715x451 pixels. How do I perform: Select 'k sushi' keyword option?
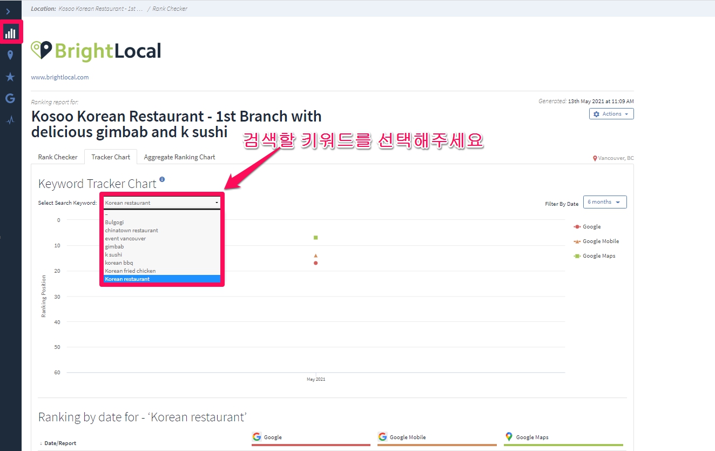[x=162, y=254]
